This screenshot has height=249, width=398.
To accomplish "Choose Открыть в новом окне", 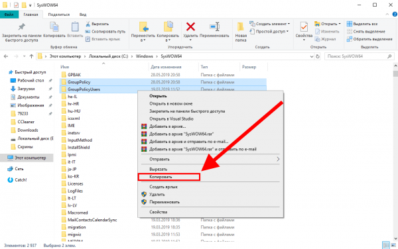I will coord(170,103).
